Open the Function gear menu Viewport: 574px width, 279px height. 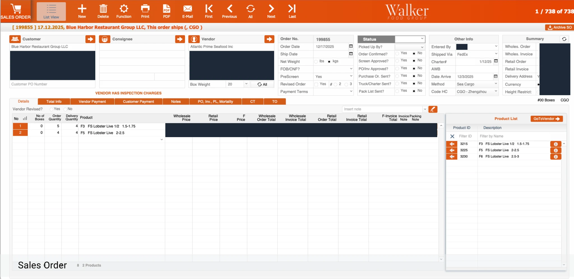(x=124, y=9)
